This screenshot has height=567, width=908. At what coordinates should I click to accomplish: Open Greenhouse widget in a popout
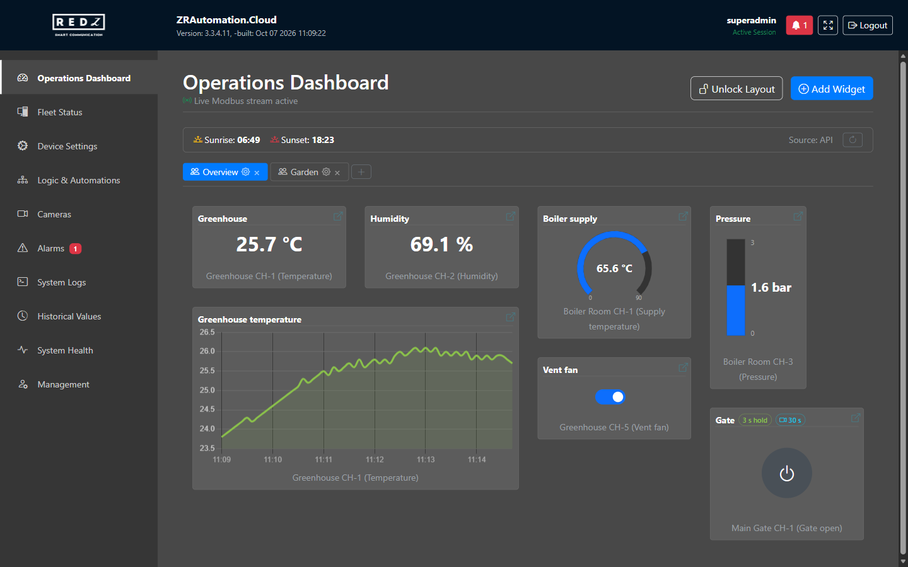pyautogui.click(x=338, y=216)
